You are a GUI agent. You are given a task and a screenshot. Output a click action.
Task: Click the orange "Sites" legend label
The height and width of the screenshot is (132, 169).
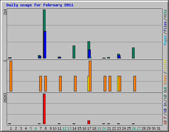pos(165,80)
